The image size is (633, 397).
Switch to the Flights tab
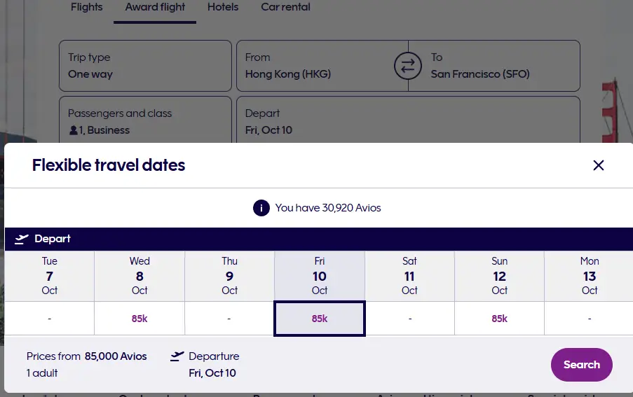(87, 8)
